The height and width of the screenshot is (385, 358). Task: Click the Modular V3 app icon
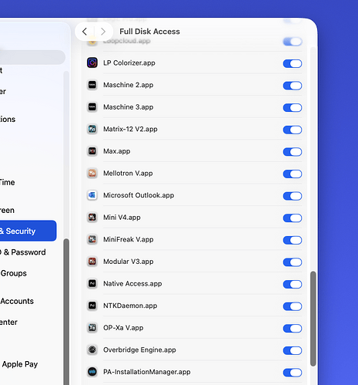coord(92,262)
